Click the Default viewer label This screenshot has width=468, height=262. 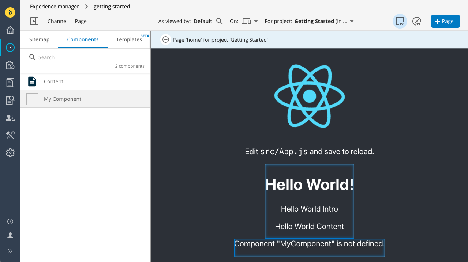point(203,21)
